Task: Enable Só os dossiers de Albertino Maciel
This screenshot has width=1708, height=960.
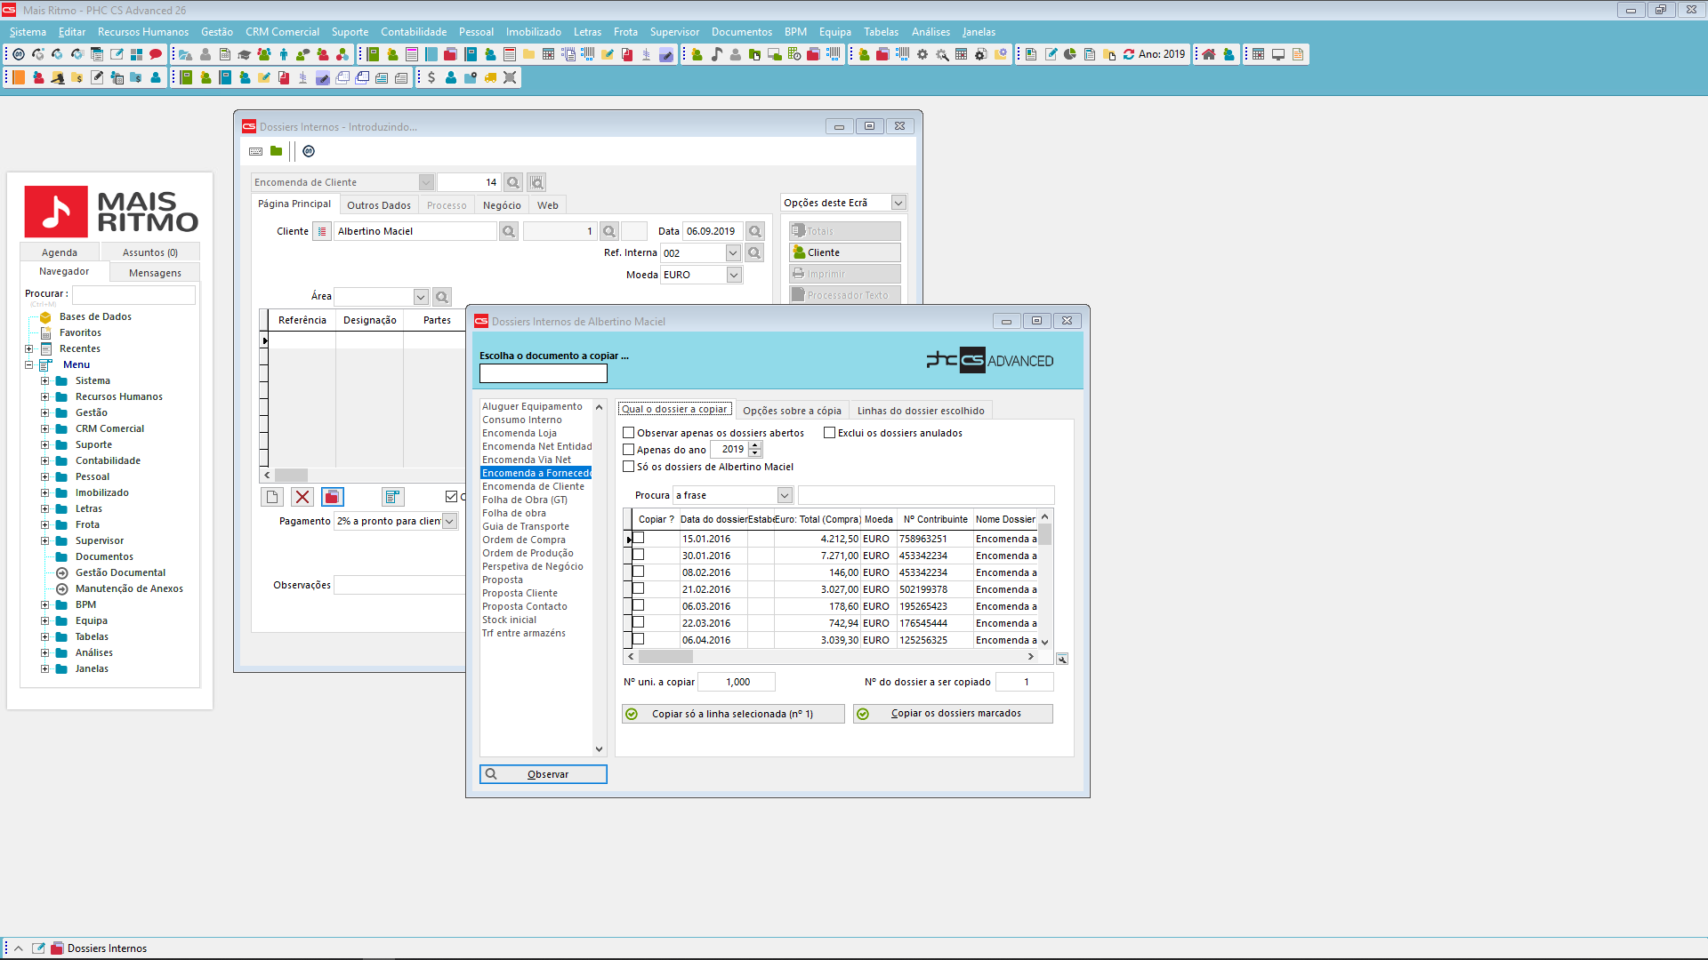Action: (x=629, y=467)
